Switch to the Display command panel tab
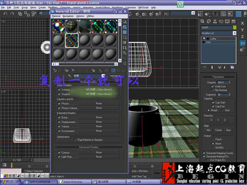 (x=227, y=21)
